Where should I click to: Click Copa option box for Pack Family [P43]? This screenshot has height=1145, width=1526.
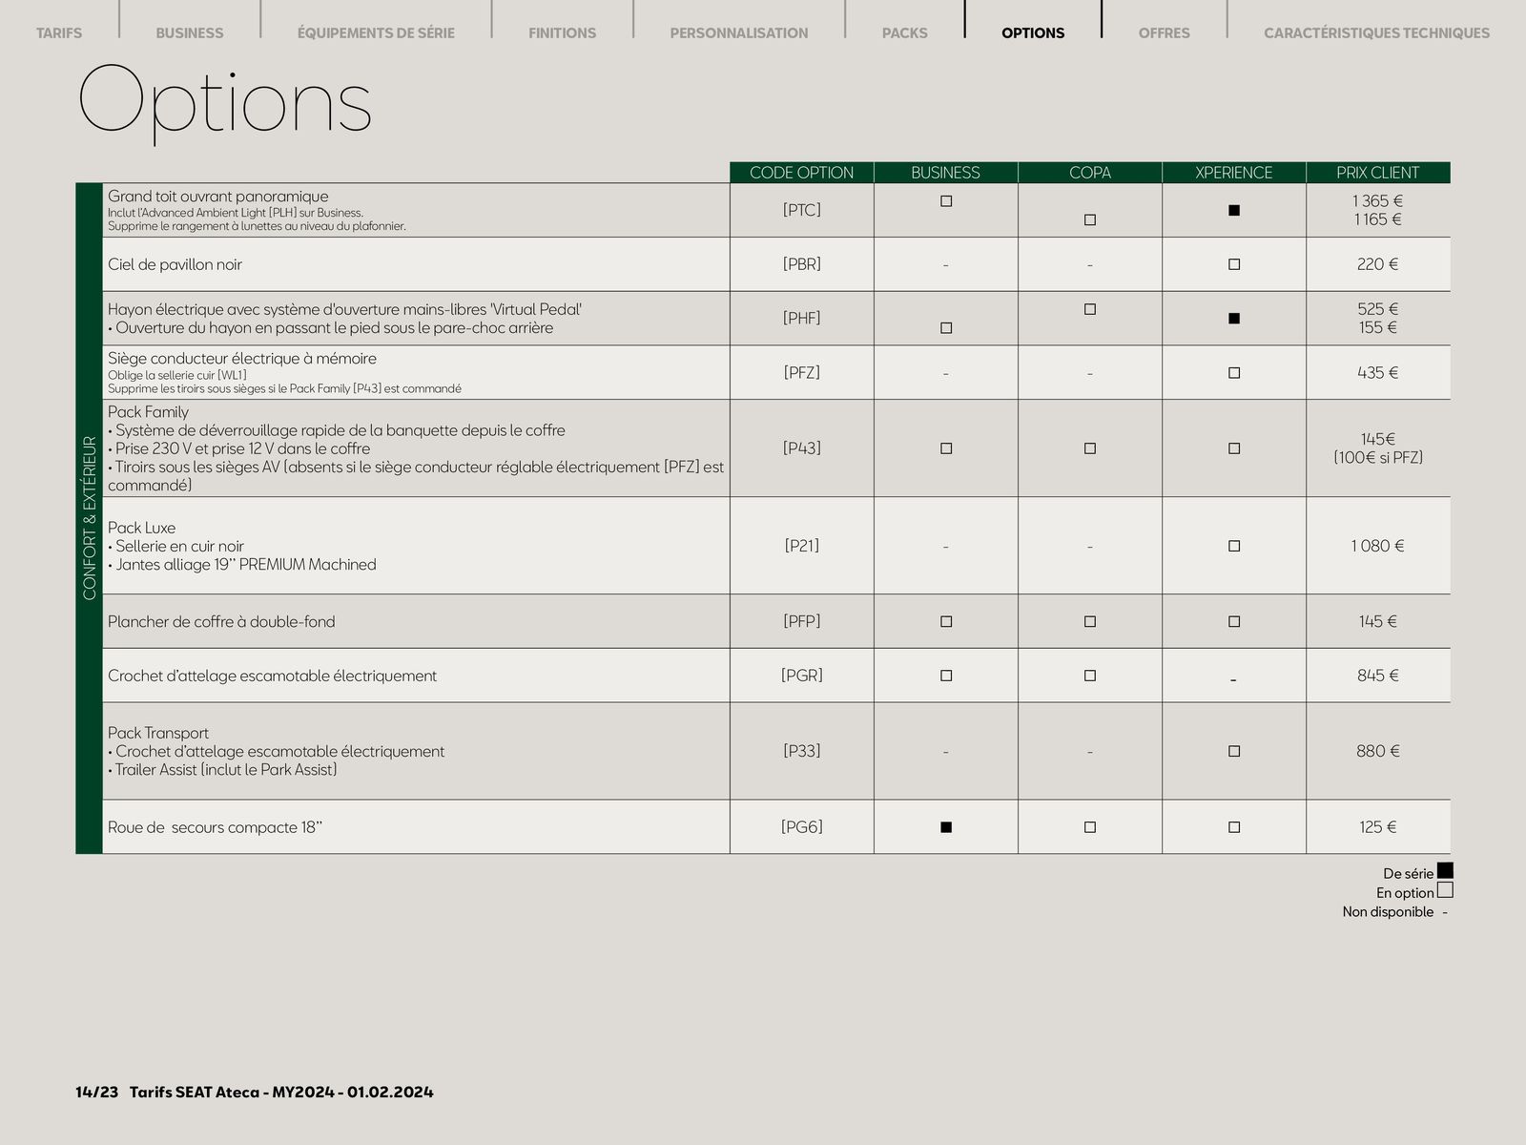[1090, 448]
